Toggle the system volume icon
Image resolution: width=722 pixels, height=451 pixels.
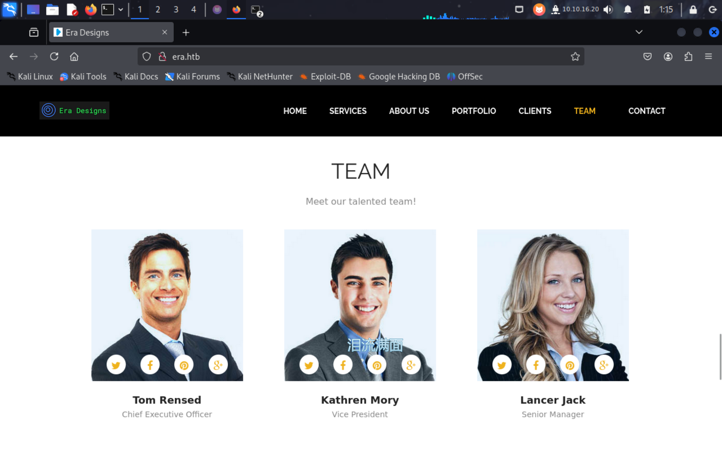click(x=608, y=10)
